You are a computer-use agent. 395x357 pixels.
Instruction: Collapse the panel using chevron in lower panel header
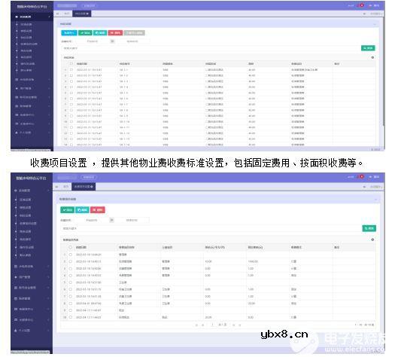tap(375, 200)
